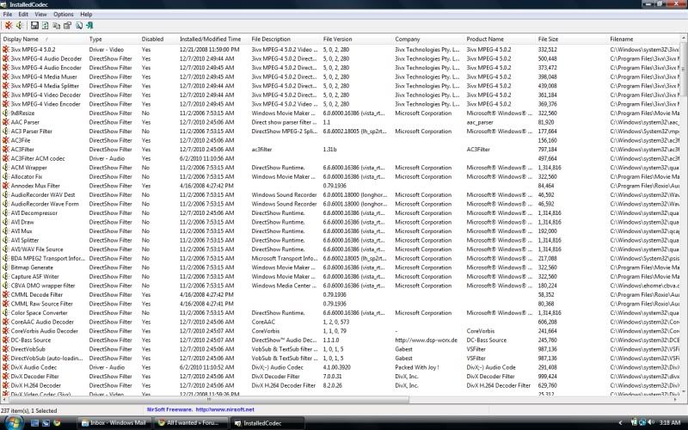The width and height of the screenshot is (688, 430).
Task: Click the icon beside AC3 Parser Filter
Action: point(5,132)
